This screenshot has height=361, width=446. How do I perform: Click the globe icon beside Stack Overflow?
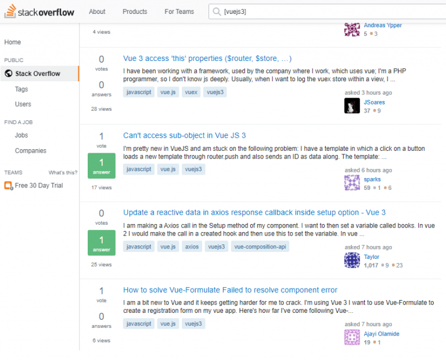coord(9,74)
